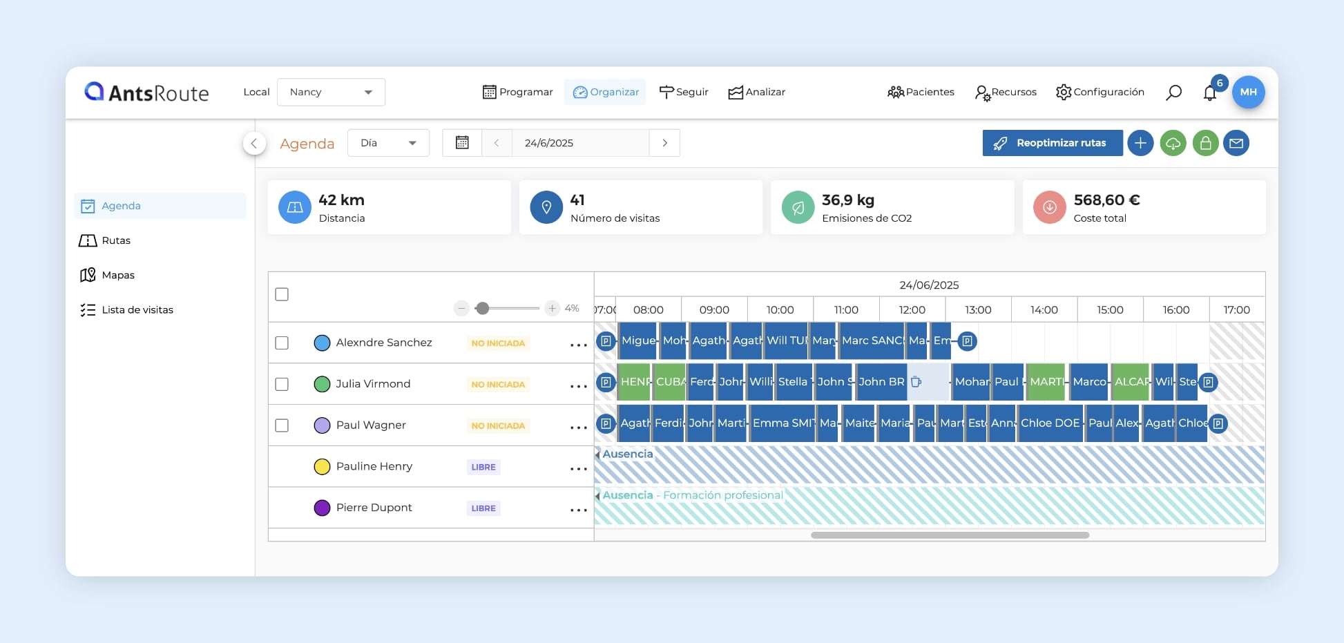Select the Julia Virmond row checkbox
The height and width of the screenshot is (643, 1344).
pyautogui.click(x=282, y=384)
